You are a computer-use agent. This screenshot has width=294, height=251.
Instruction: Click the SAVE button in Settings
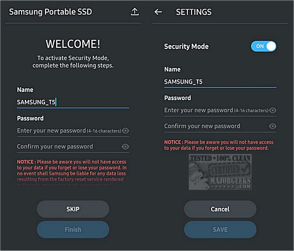[220, 229]
